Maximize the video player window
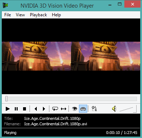Screen dimensions: 142x138 coord(120,4)
